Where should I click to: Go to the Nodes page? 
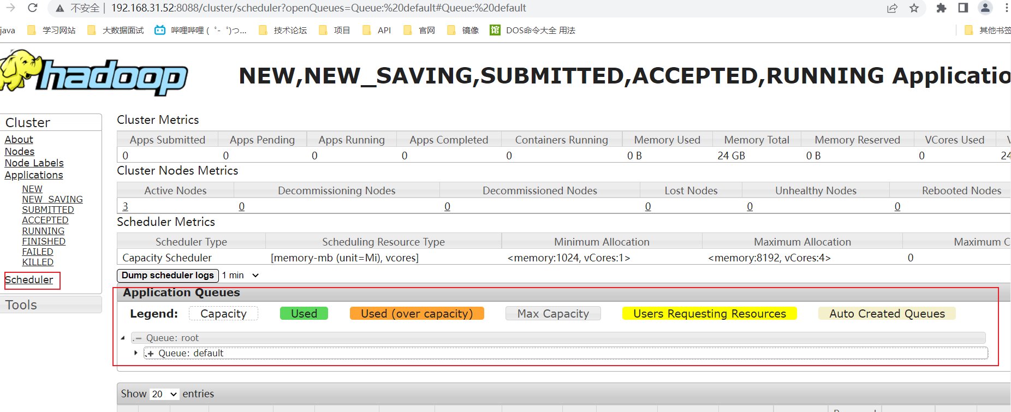(x=20, y=152)
